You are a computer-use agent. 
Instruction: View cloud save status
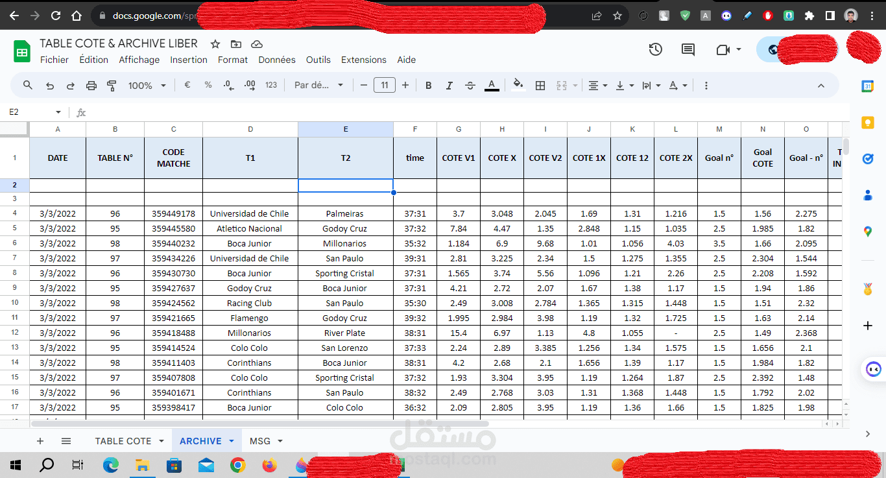point(256,44)
